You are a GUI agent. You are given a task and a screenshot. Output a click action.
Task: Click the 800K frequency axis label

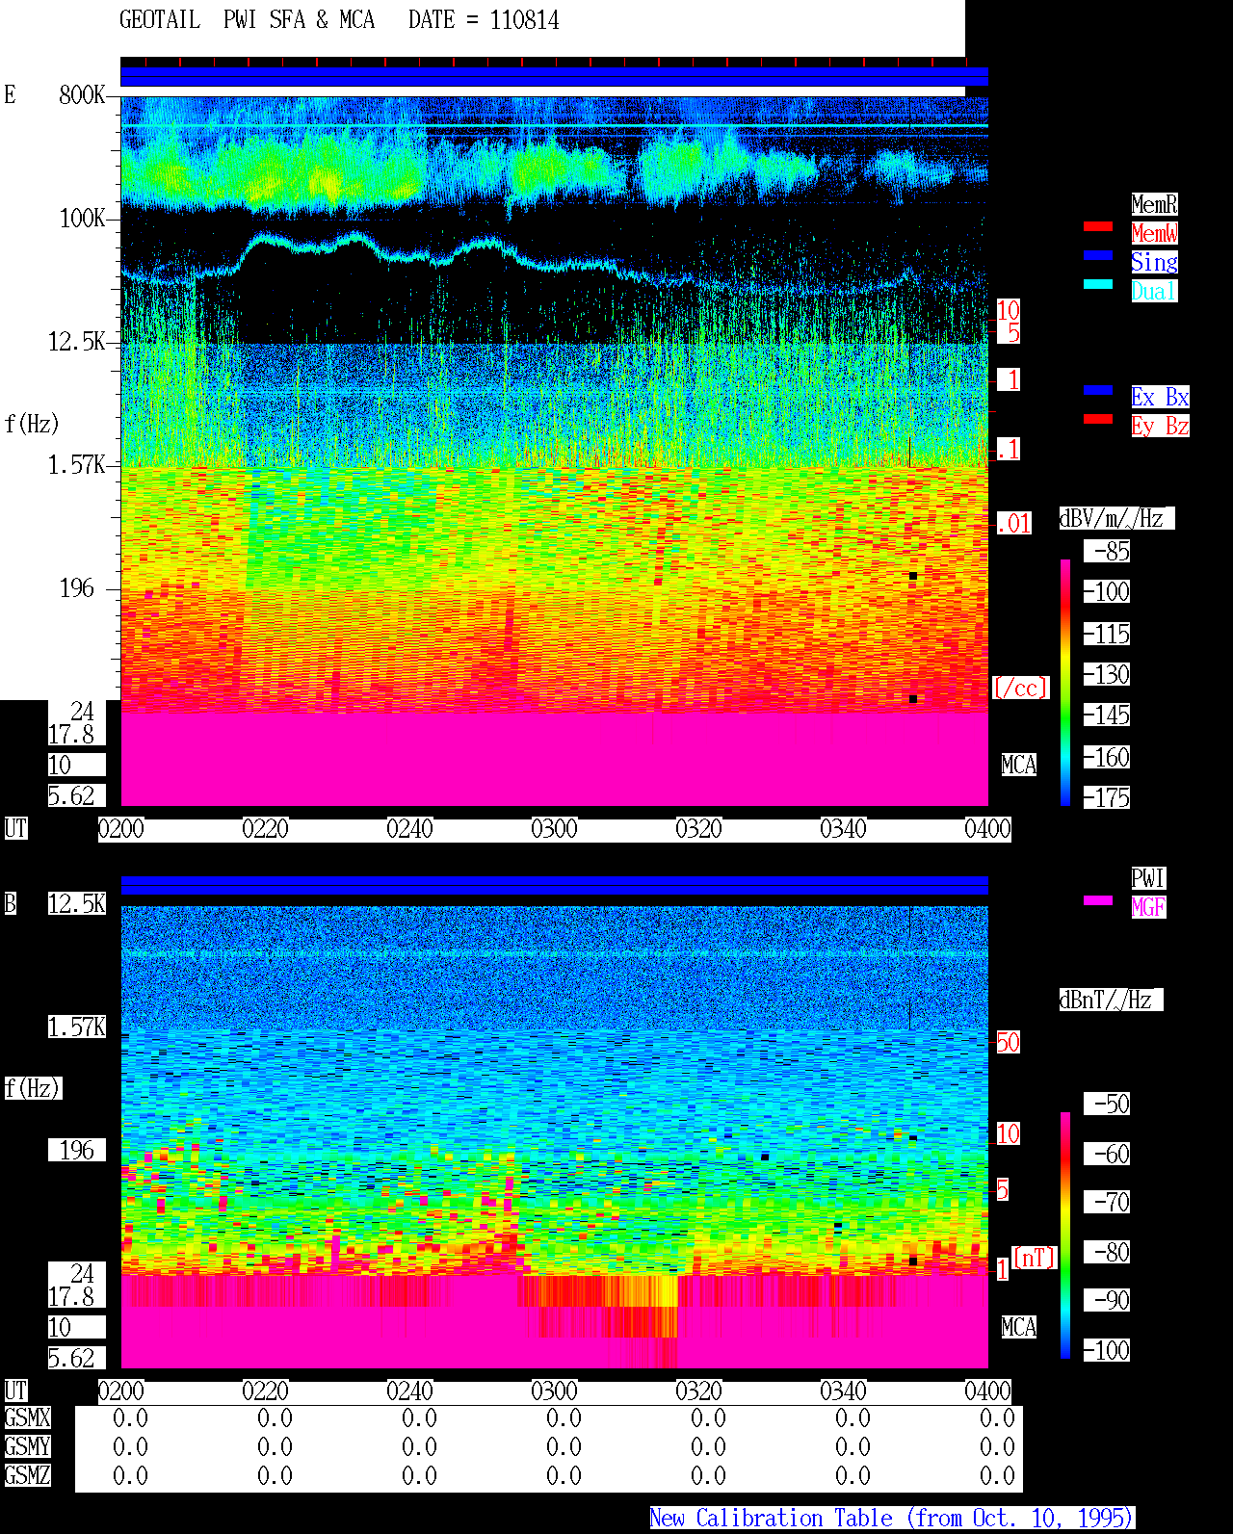[82, 95]
